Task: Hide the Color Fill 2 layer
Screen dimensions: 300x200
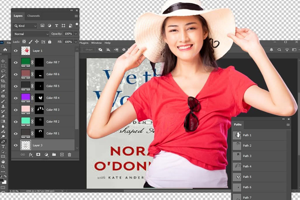Action: [x=16, y=121]
